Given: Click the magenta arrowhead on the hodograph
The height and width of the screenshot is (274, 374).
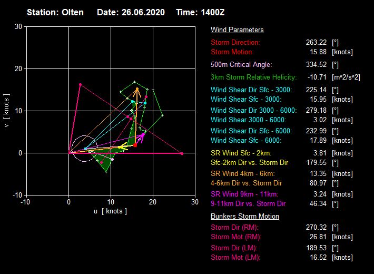Looking at the screenshot, I should coord(142,135).
